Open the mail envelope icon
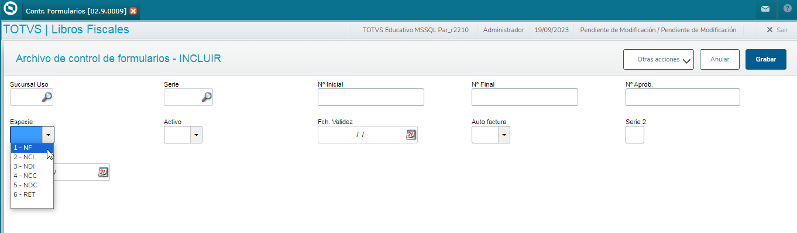The image size is (797, 233). [765, 9]
